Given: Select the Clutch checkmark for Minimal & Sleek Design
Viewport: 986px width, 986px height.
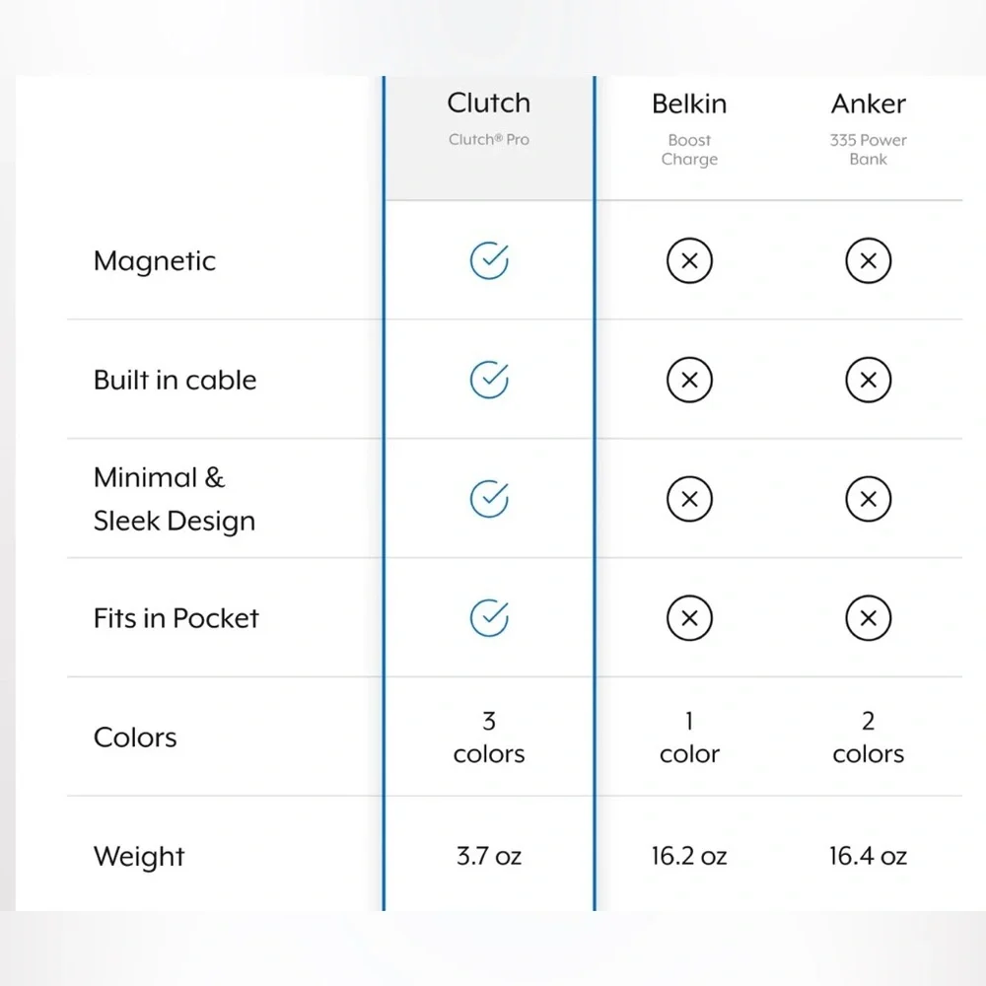Looking at the screenshot, I should 489,499.
